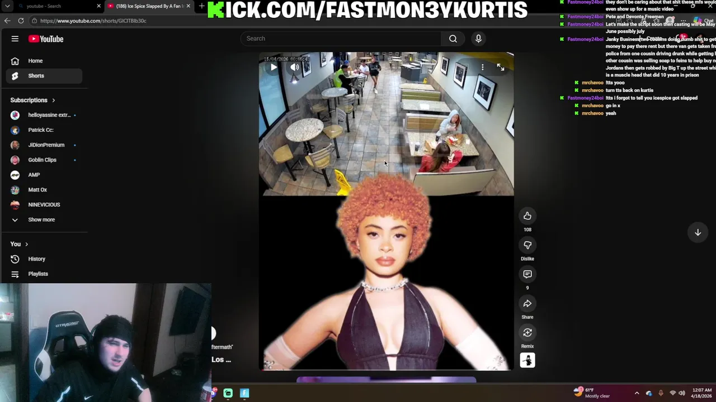The image size is (716, 402).
Task: Click the Remix icon
Action: [527, 333]
